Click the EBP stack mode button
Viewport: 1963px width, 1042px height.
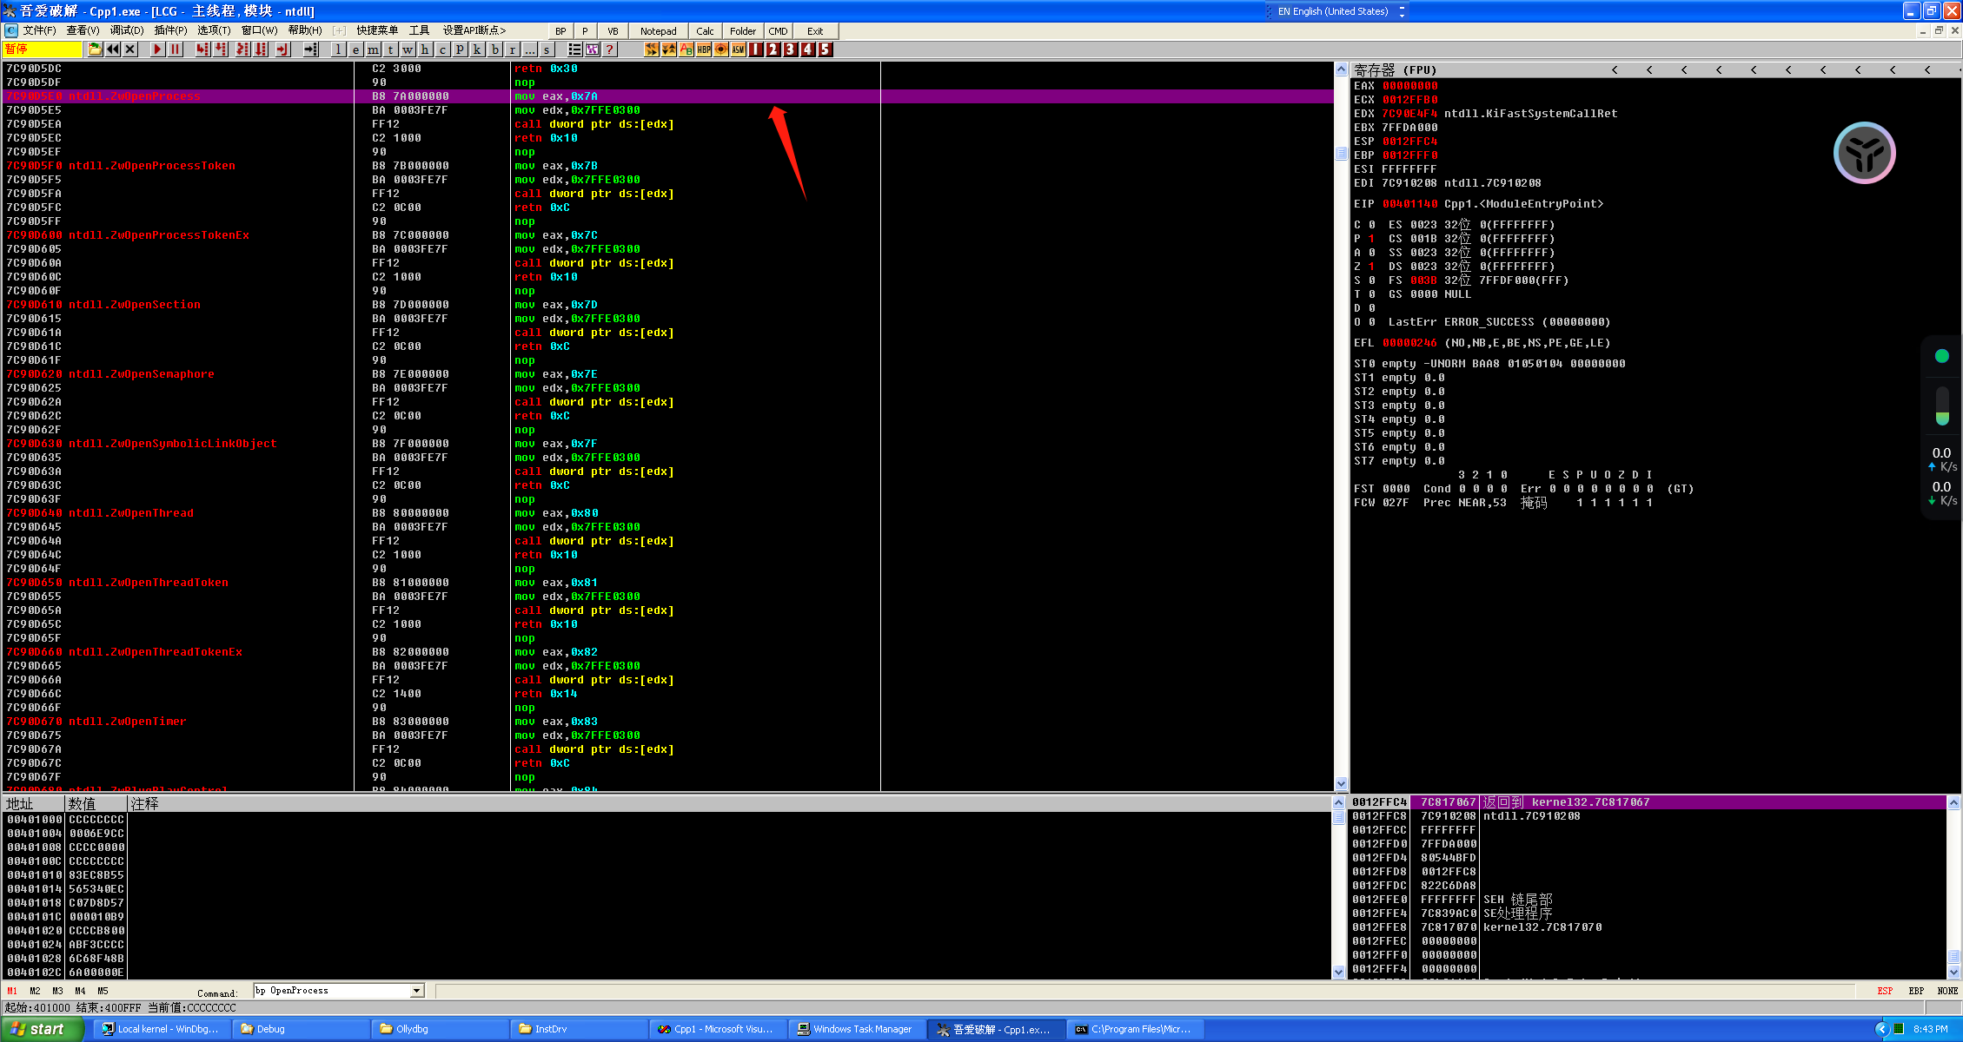point(1916,991)
